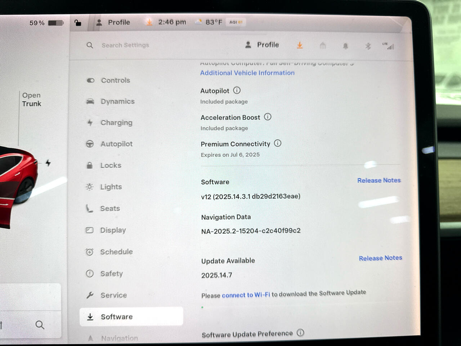The height and width of the screenshot is (346, 461).
Task: Click the Service wrench icon
Action: (90, 295)
